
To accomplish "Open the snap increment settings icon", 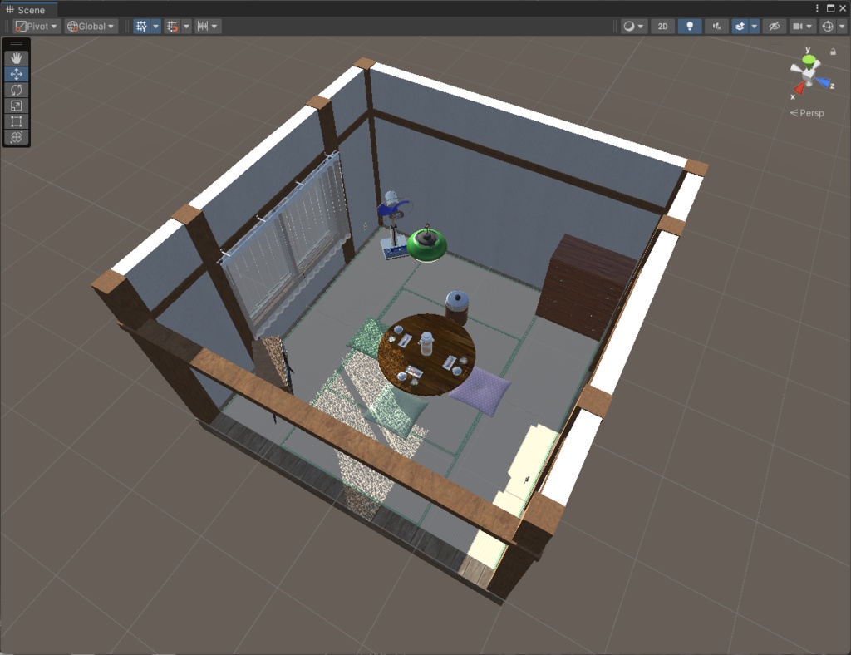I will coord(204,26).
